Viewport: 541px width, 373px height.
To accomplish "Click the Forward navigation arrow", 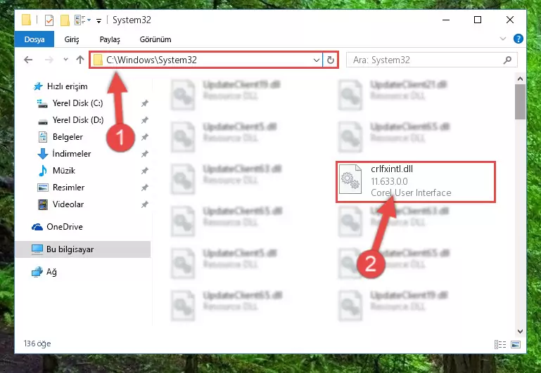I will pos(49,60).
